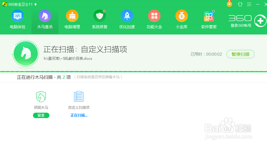Click the 自定义扫描项 label under clipboard
This screenshot has height=146, width=267.
79,108
